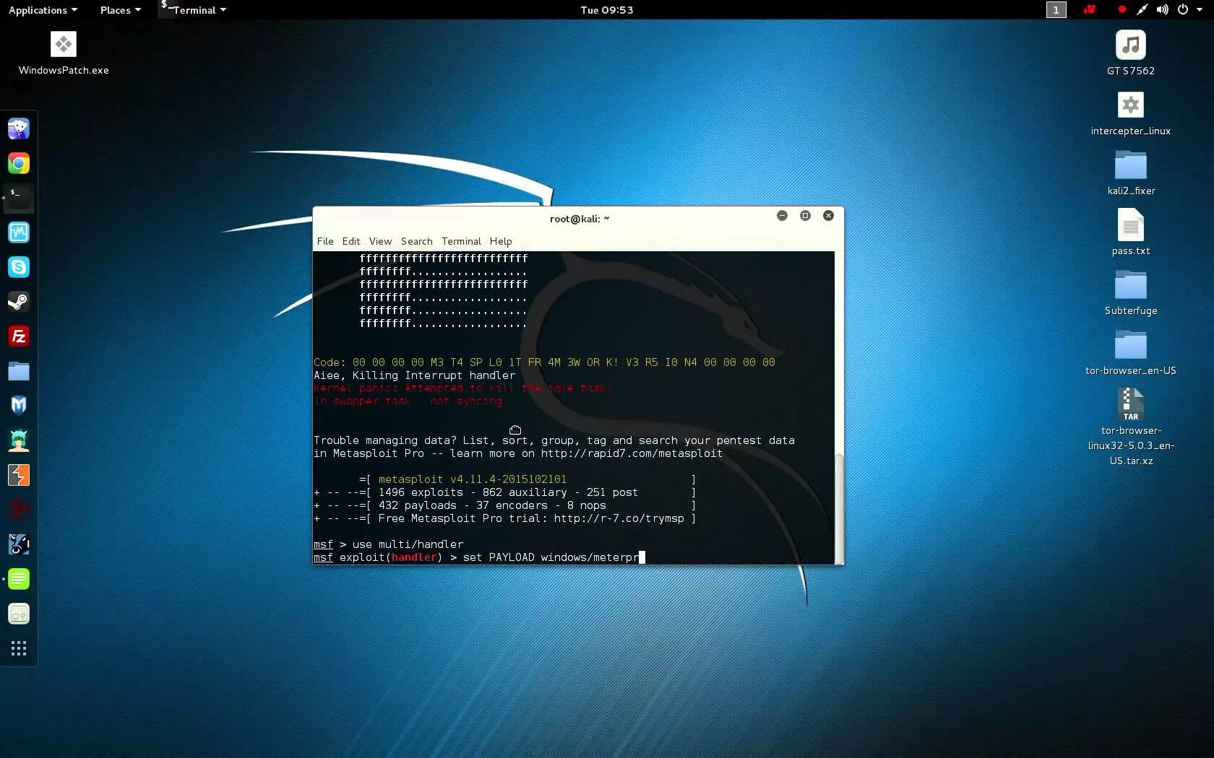Select the tor-browser_en-US folder
Image resolution: width=1214 pixels, height=758 pixels.
point(1131,353)
